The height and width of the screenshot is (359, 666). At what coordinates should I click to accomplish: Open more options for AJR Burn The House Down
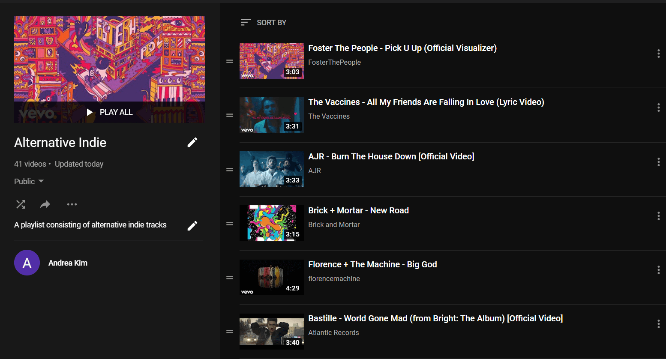658,162
